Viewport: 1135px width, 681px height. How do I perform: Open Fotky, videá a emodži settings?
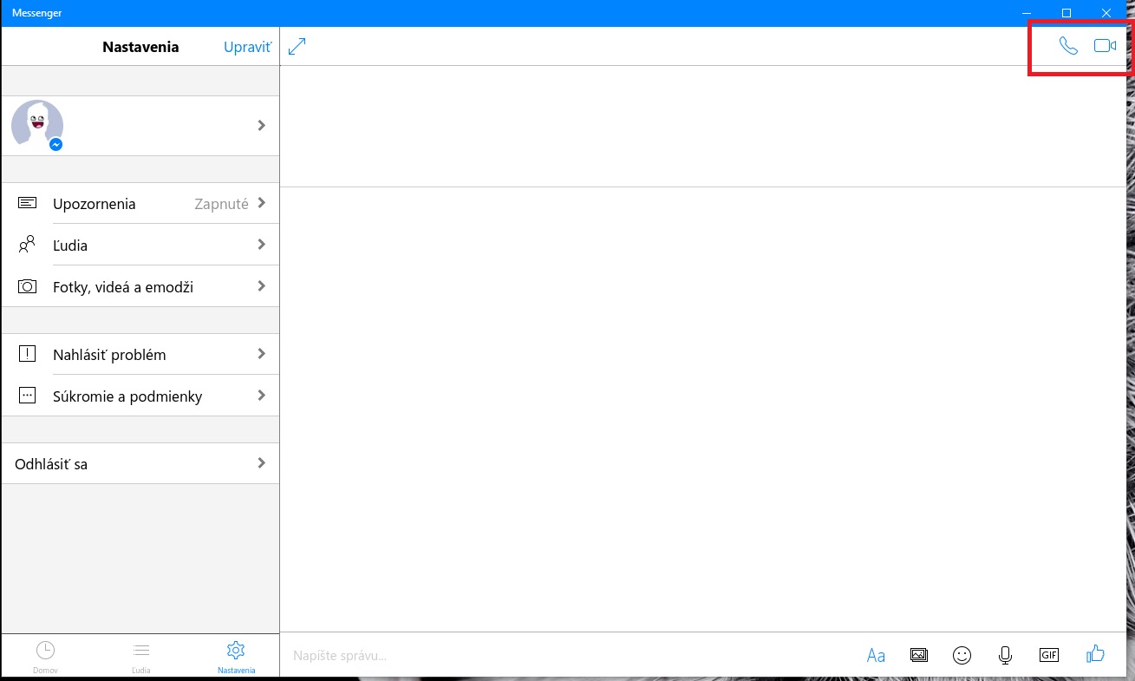[x=140, y=286]
